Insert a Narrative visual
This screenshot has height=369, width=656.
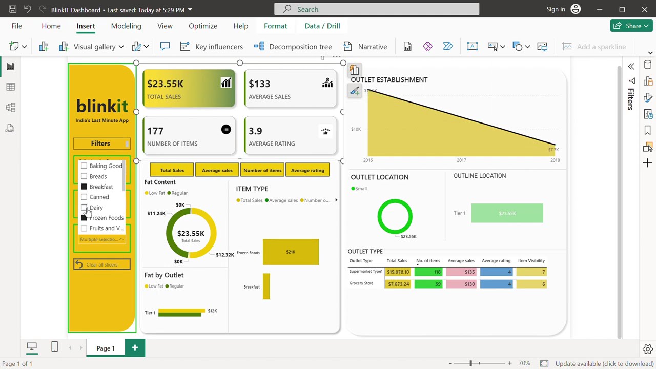365,47
